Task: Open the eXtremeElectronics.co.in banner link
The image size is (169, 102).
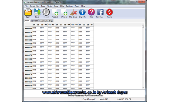Action: click(85, 92)
